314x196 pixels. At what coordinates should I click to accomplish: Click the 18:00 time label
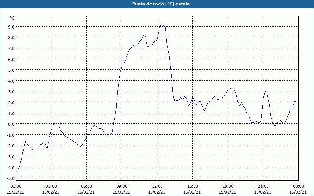click(x=228, y=187)
